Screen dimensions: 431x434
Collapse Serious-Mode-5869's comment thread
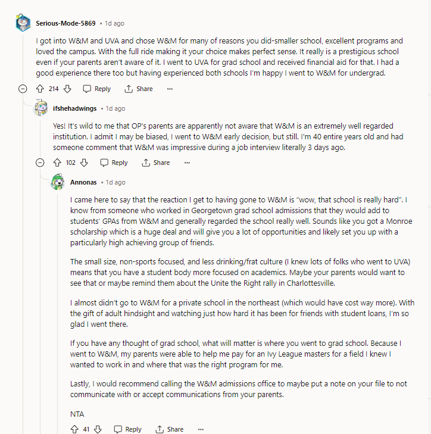click(23, 89)
